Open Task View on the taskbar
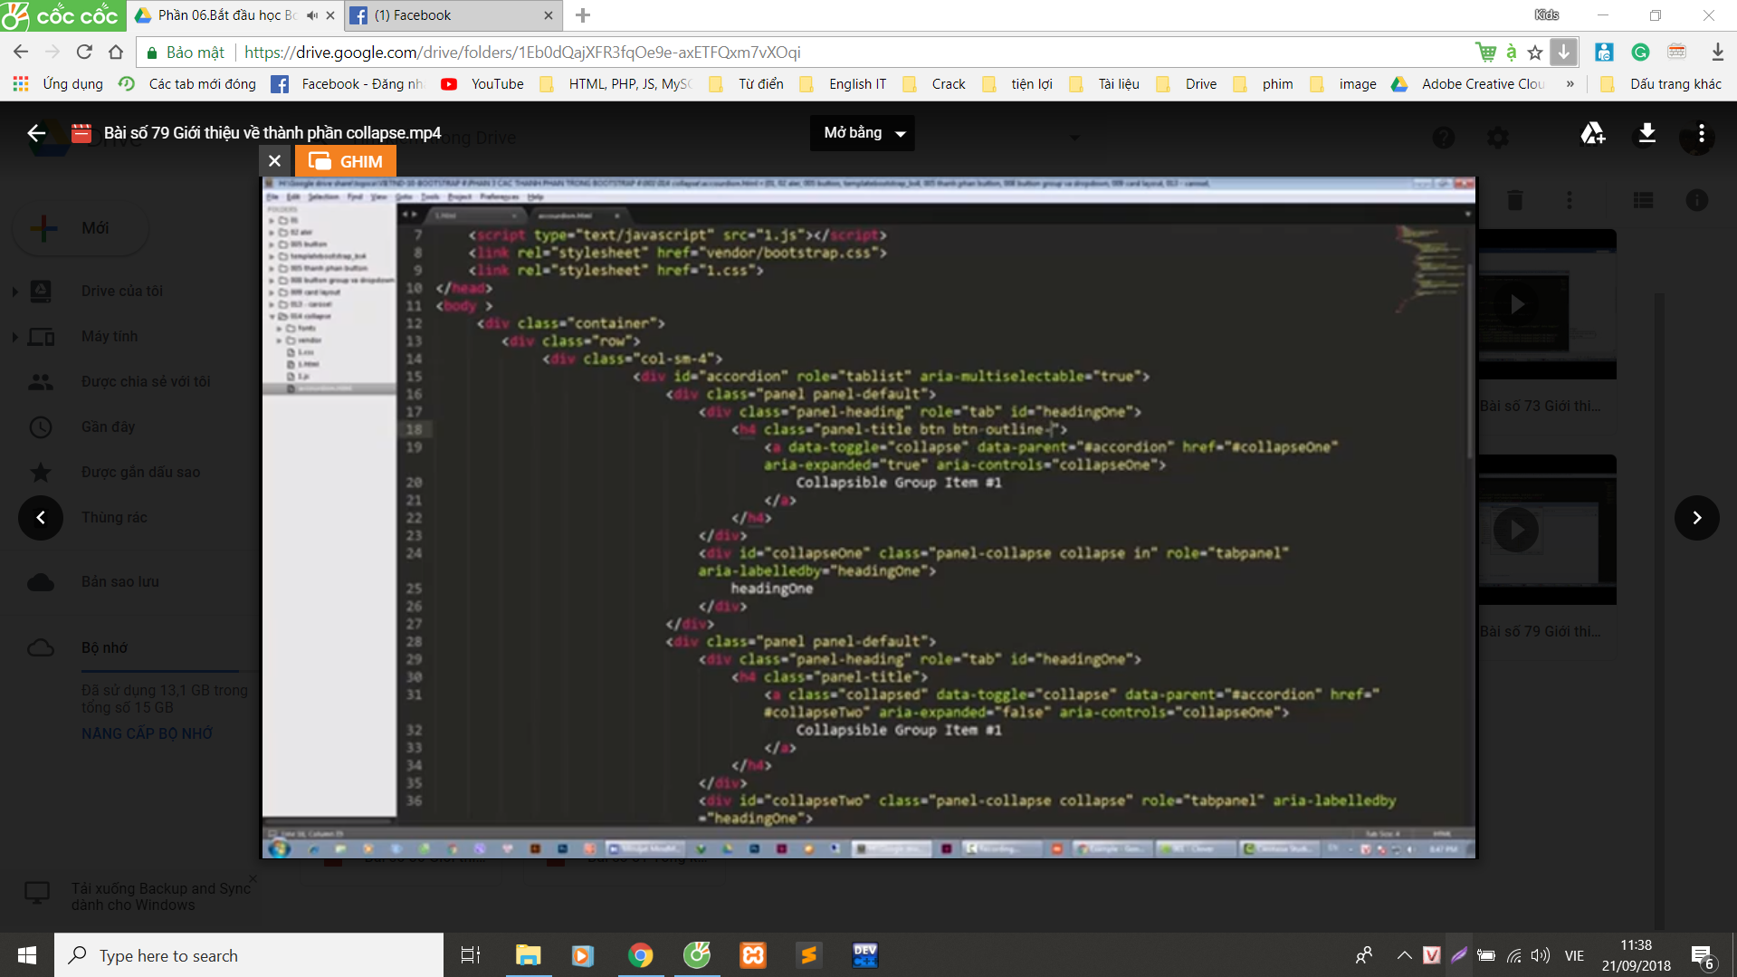The image size is (1737, 977). [471, 955]
